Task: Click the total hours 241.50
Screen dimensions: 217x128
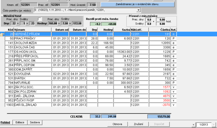Action: (109, 117)
